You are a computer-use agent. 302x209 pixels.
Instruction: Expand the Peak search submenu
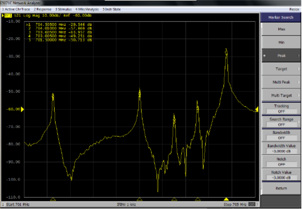(x=281, y=56)
